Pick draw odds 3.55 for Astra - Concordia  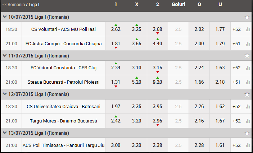coord(136,44)
